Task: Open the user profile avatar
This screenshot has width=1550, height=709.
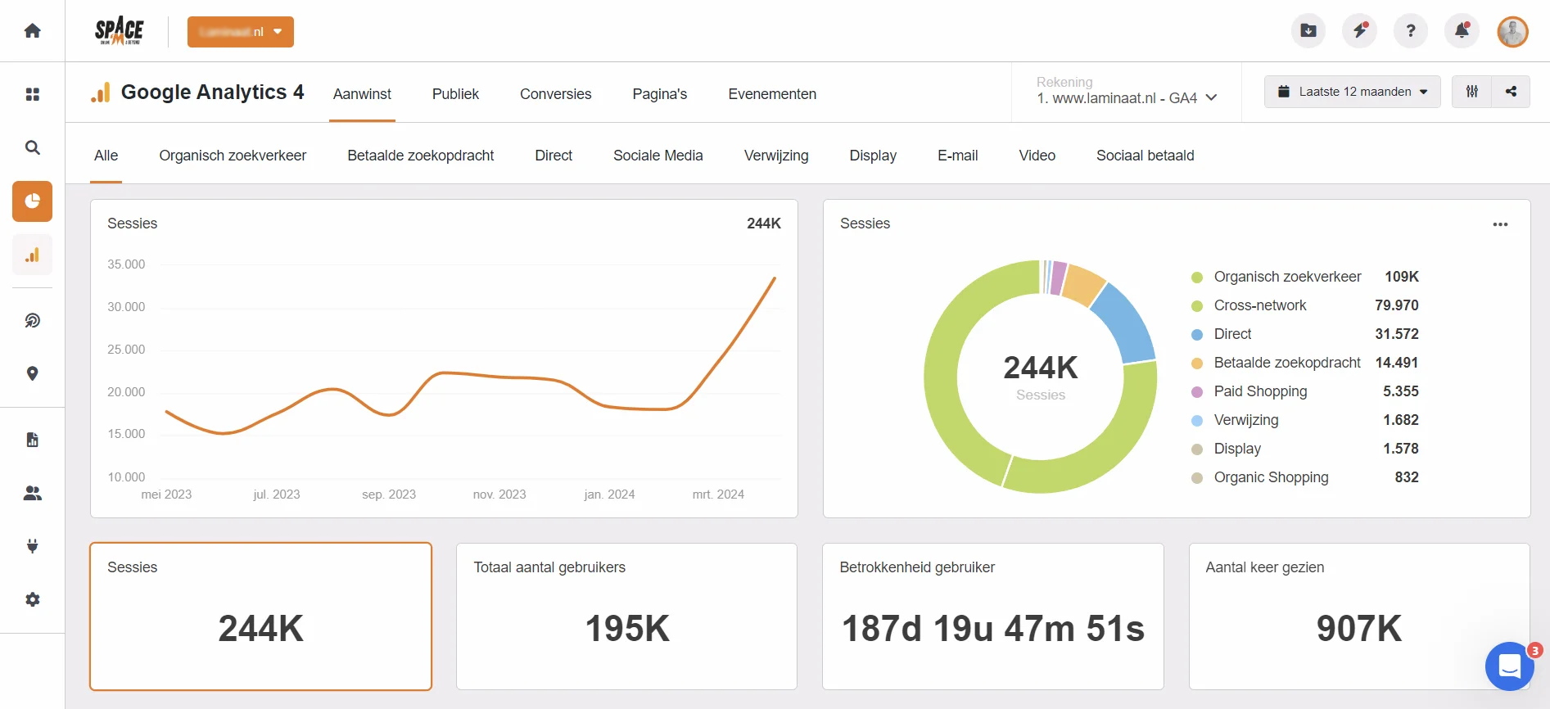Action: click(x=1513, y=32)
